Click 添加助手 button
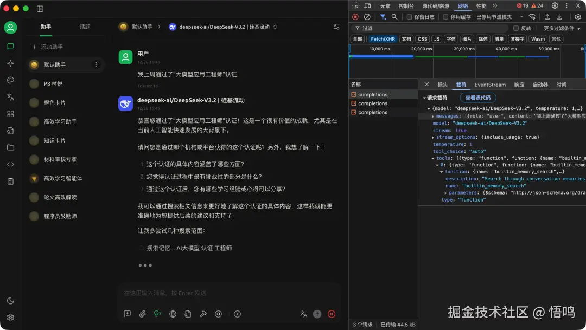 coord(47,47)
